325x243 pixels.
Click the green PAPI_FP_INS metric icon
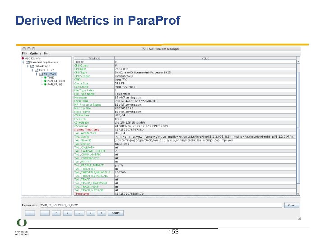45,84
